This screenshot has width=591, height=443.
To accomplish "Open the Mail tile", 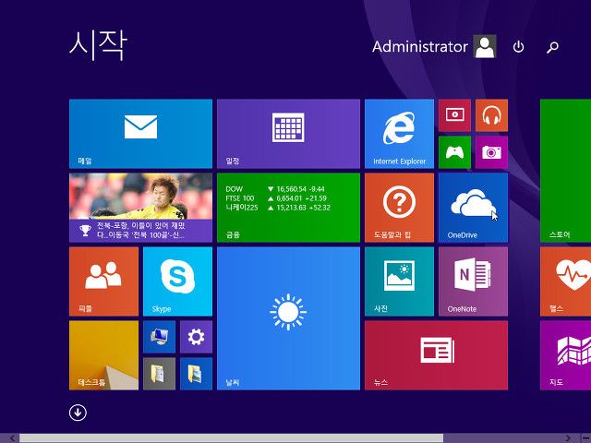I will (x=140, y=134).
